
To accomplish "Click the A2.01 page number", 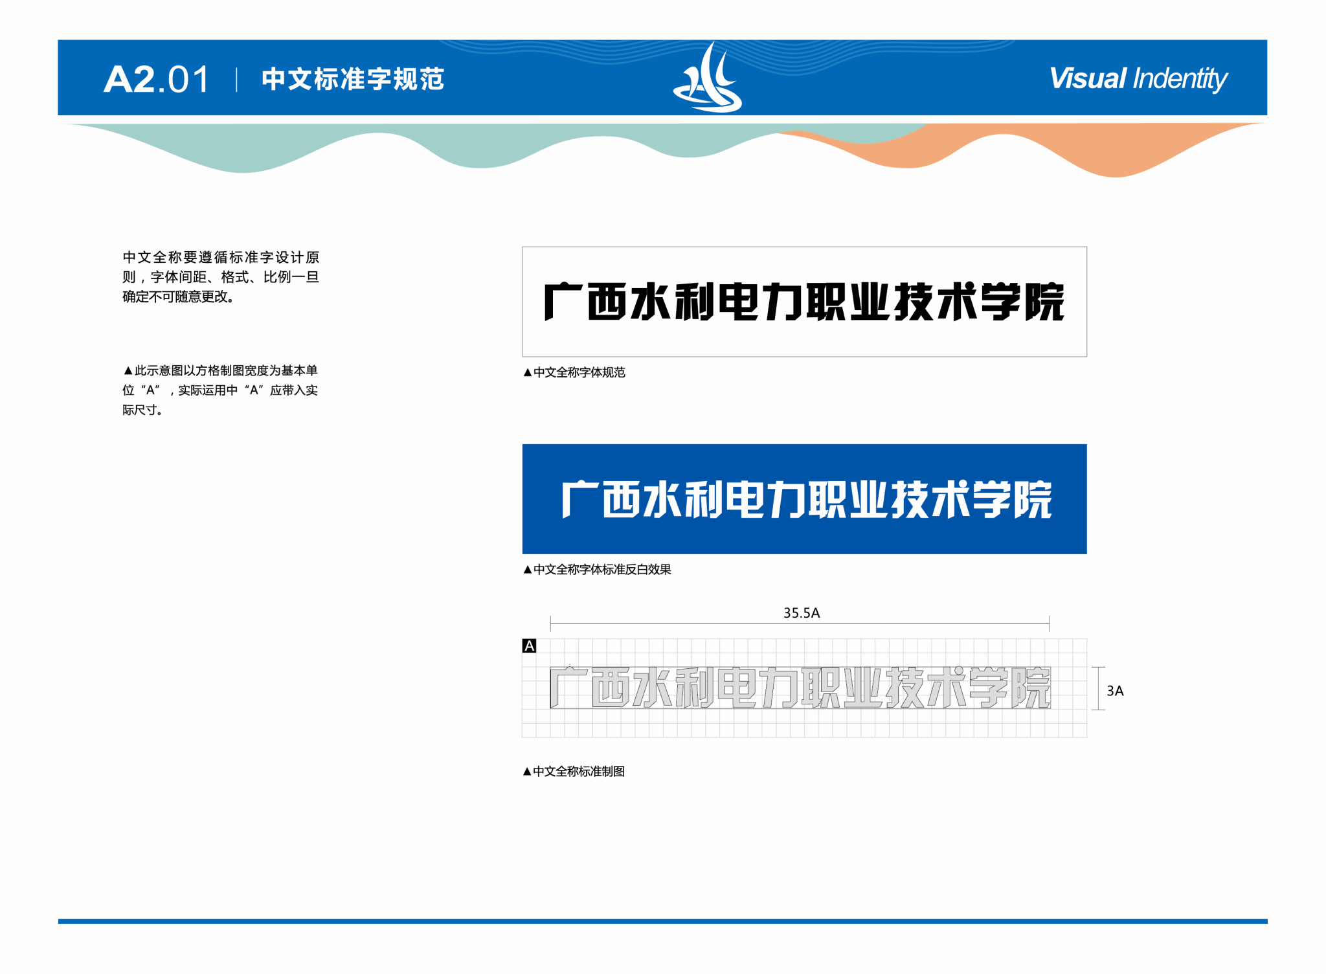I will coord(157,80).
